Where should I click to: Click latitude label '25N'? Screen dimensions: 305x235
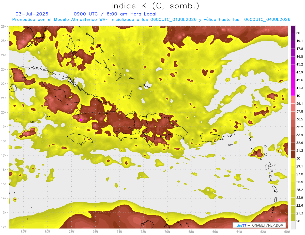click(4, 41)
